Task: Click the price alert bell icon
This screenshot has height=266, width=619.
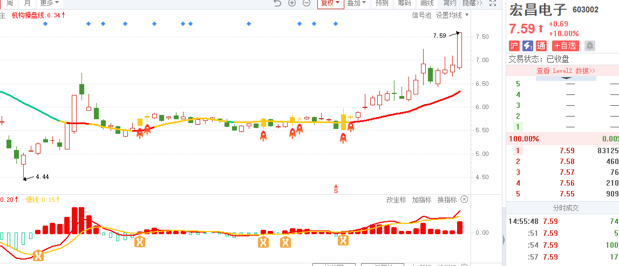Action: (x=589, y=46)
